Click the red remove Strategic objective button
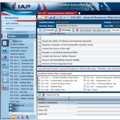Screen dimensions: 120x120 click(77, 30)
